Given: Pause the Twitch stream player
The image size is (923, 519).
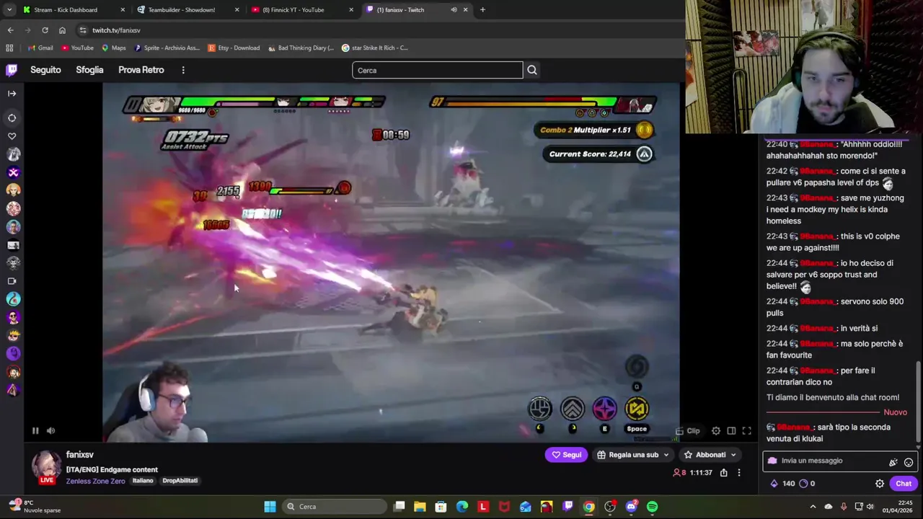Looking at the screenshot, I should (x=35, y=430).
